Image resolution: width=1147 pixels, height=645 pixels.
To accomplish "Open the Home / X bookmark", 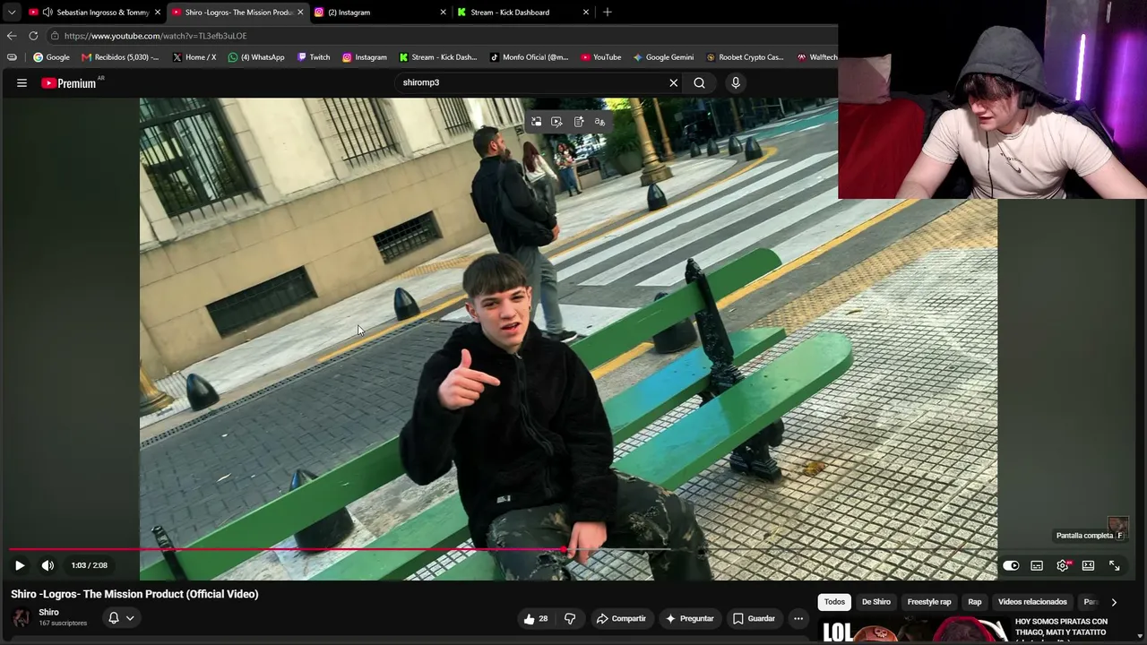I will click(194, 57).
